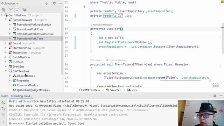Hide the Build panel with minus icon
The height and width of the screenshot is (126, 224).
[221, 96]
